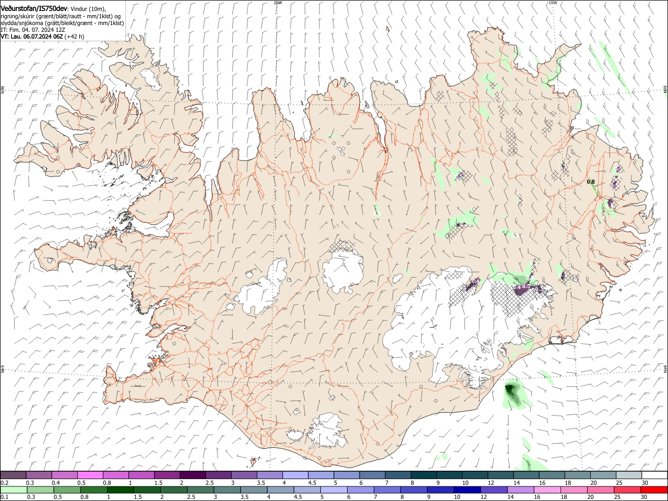The image size is (668, 501).
Task: Click the rain legend swatch between 20 and 25
Action: click(x=600, y=490)
